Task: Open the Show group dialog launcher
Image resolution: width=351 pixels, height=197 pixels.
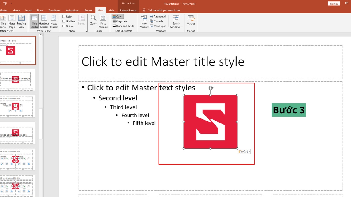Action: (x=86, y=31)
